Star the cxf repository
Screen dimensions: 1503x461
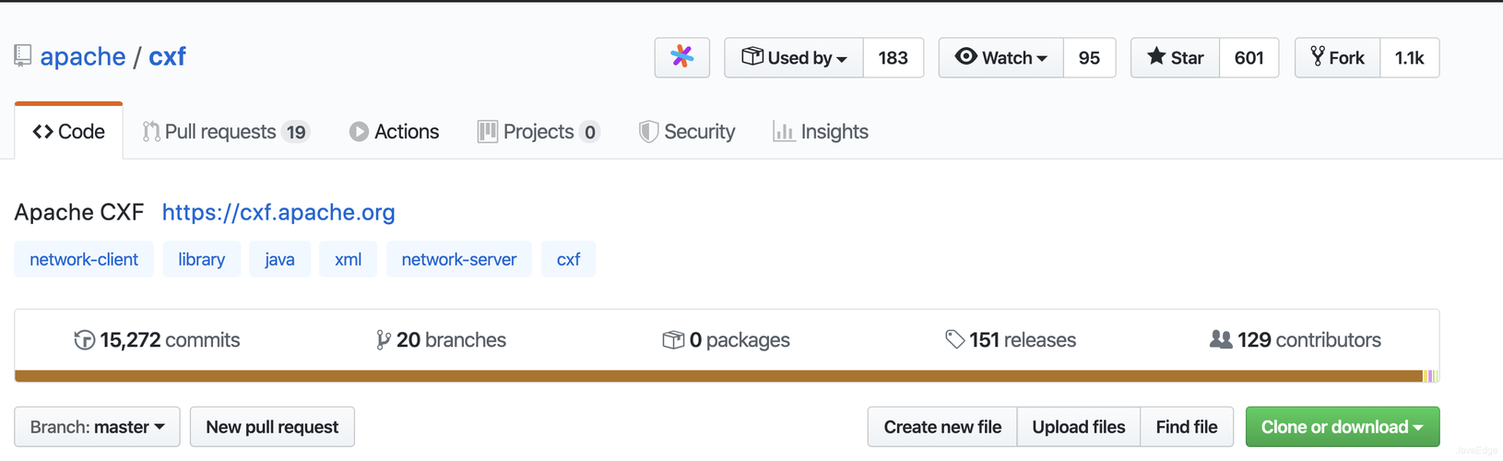click(1176, 57)
